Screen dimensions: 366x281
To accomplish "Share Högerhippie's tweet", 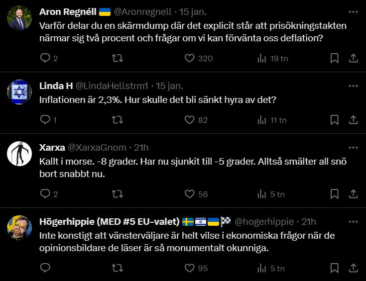I will (x=353, y=268).
